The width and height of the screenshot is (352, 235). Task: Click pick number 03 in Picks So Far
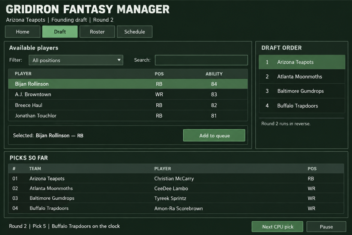15,198
